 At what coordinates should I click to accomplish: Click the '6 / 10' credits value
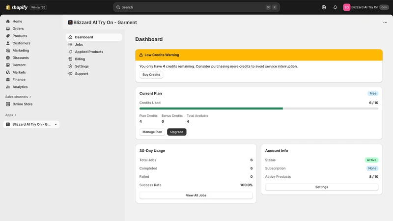pos(373,103)
